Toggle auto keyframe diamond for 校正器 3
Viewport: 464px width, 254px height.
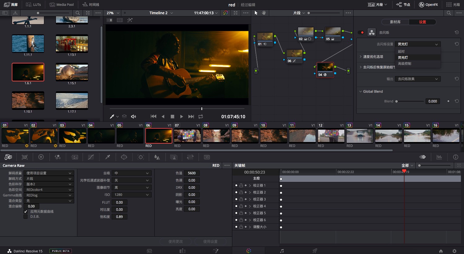coord(246,199)
